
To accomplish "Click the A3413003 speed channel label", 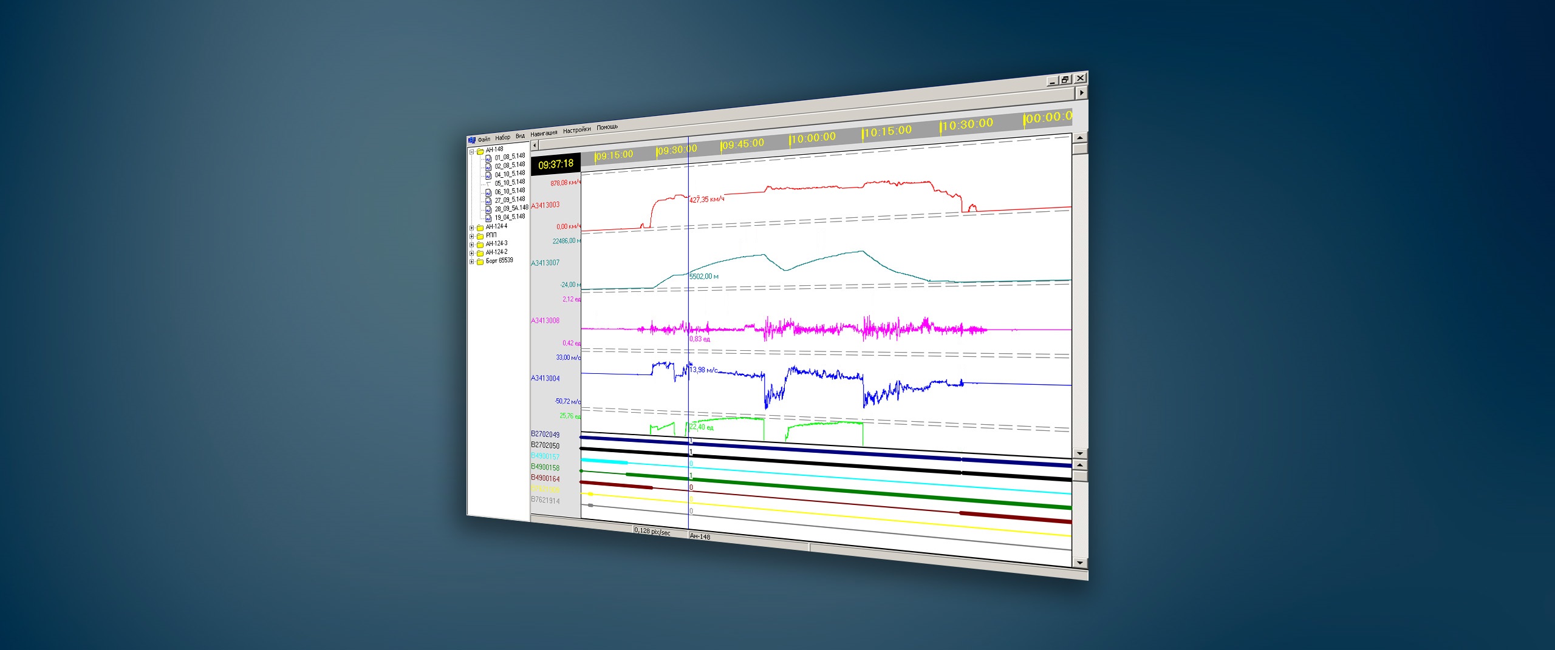I will (x=545, y=205).
